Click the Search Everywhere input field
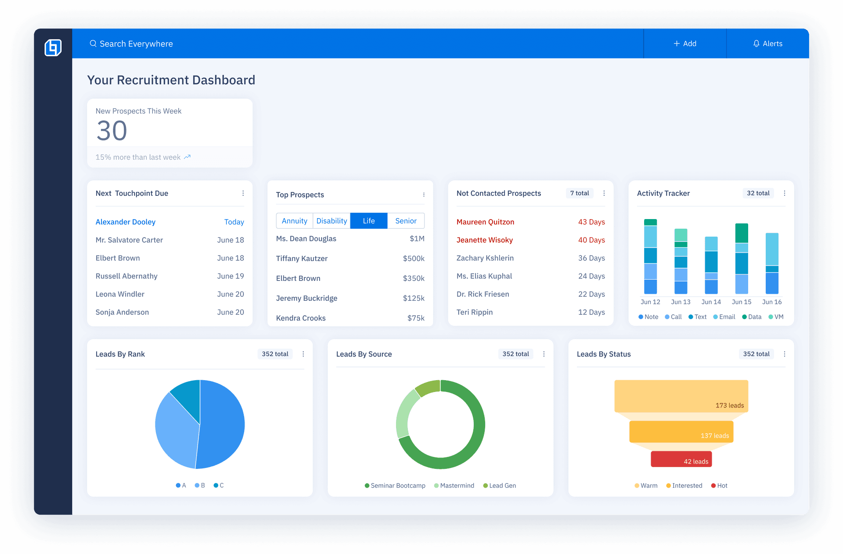This screenshot has width=843, height=554. tap(136, 43)
